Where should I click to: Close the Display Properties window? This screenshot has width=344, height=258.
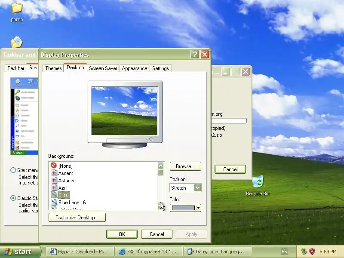(x=205, y=54)
